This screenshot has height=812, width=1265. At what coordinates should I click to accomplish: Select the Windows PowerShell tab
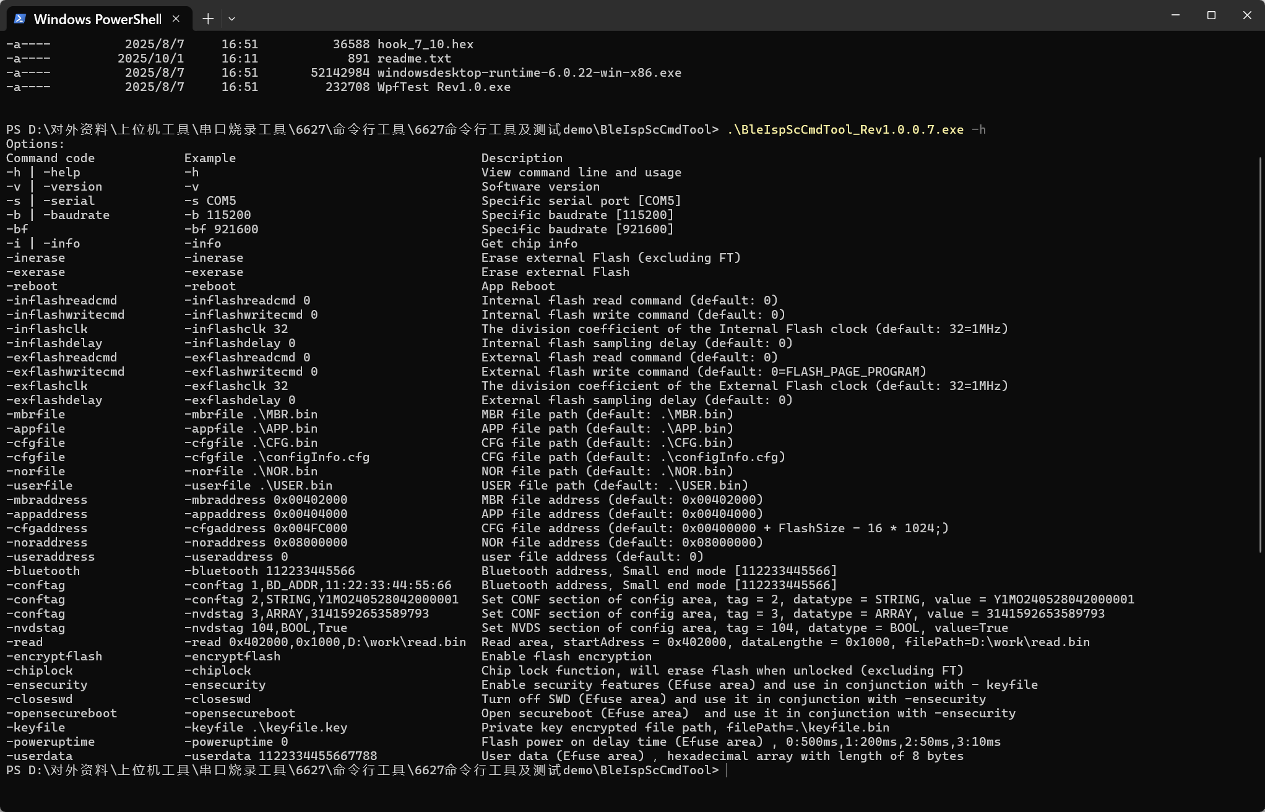coord(99,19)
